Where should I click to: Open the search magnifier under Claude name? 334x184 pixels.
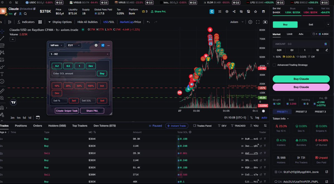[26, 14]
